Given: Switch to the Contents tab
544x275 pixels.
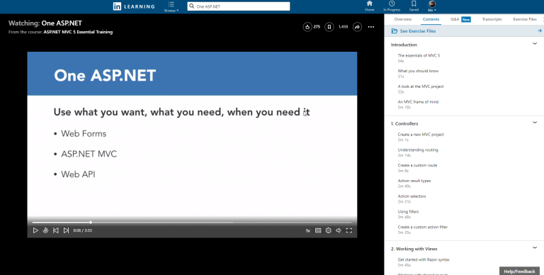Looking at the screenshot, I should [431, 19].
